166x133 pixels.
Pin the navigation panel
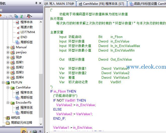[x=36, y=3]
